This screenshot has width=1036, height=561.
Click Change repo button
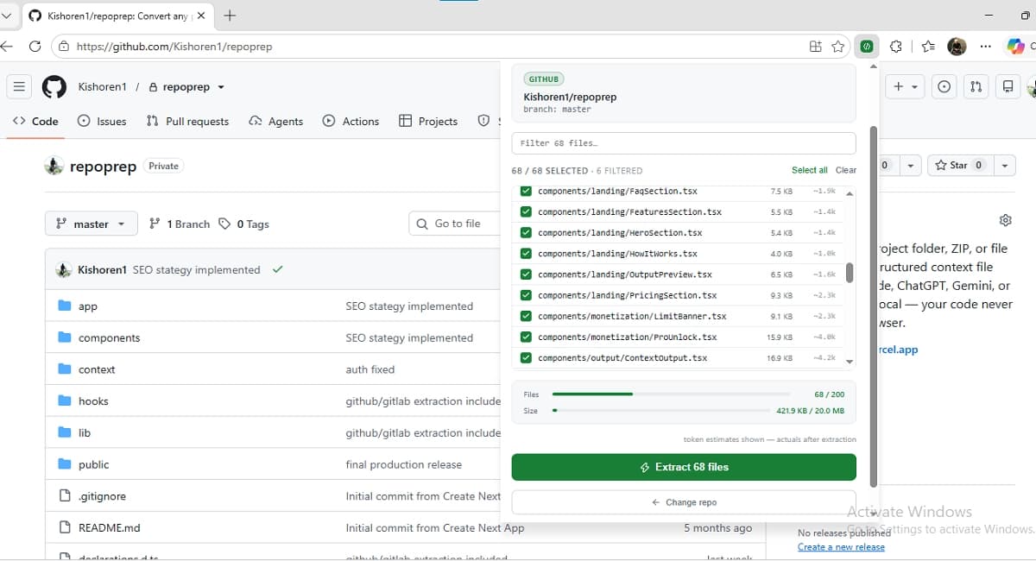point(684,502)
